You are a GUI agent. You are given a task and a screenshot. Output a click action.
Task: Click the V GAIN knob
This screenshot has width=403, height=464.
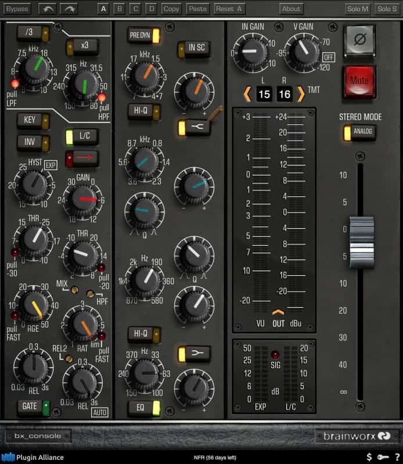[304, 52]
